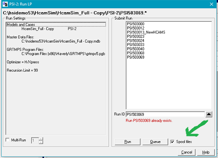Increase the Multi-Run count stepper
This screenshot has width=218, height=158.
click(41, 139)
